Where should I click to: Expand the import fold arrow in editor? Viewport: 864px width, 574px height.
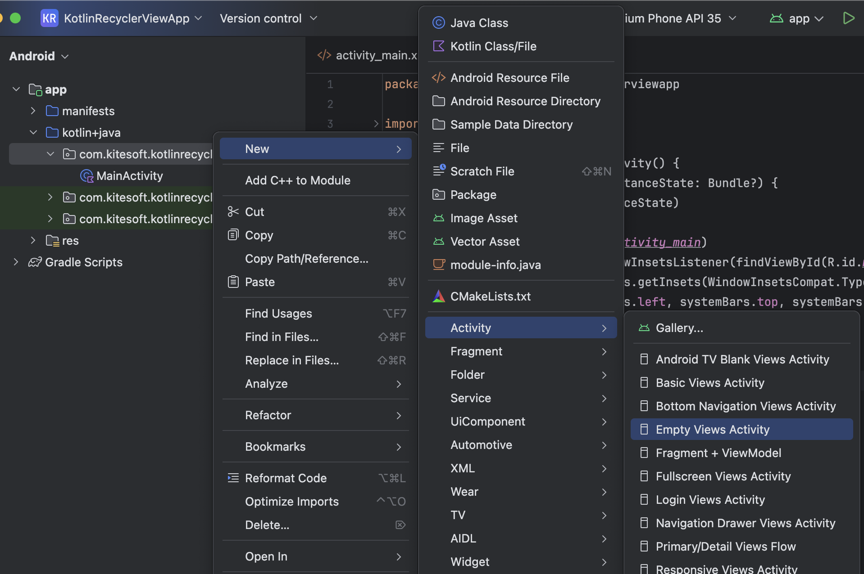tap(376, 124)
